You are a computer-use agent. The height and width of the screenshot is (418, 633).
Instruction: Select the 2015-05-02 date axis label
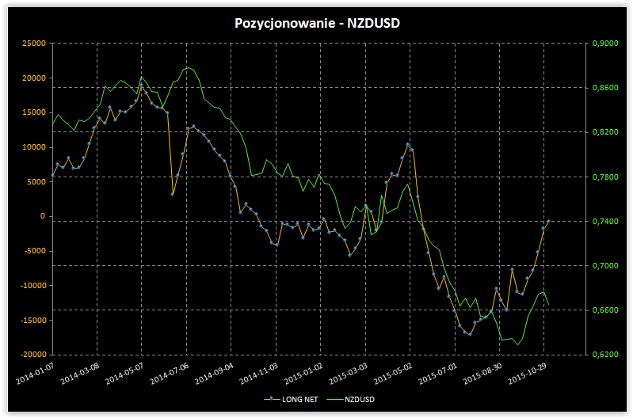(x=395, y=374)
